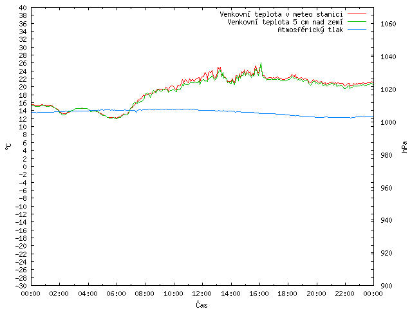This screenshot has height=309, width=412.
Task: Click the 40 degree temperature axis label
Action: tap(23, 8)
